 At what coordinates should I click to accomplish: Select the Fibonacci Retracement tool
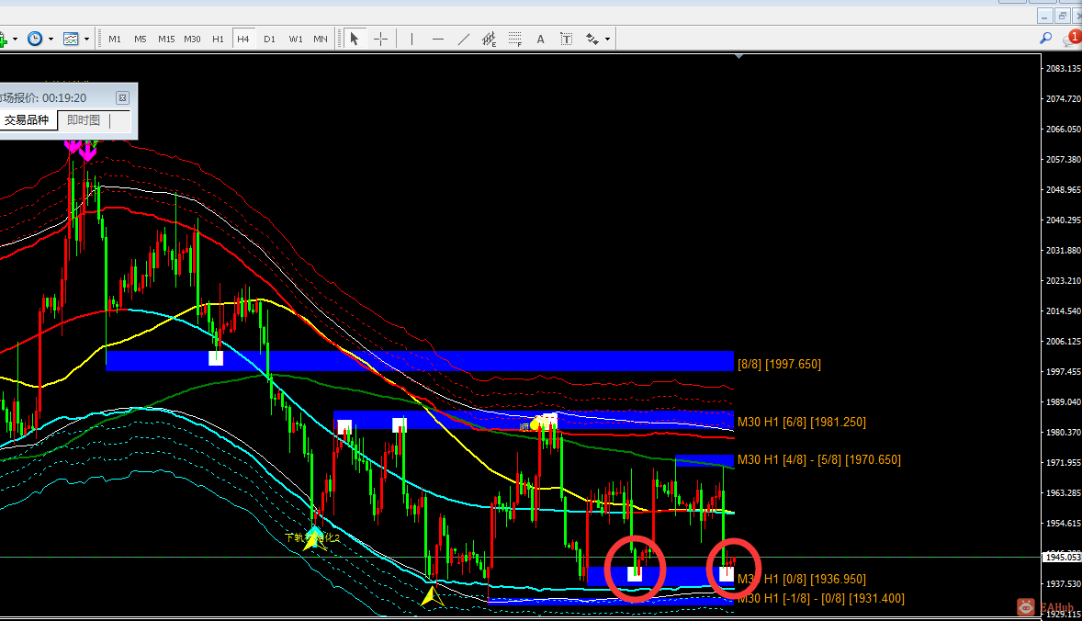point(514,40)
